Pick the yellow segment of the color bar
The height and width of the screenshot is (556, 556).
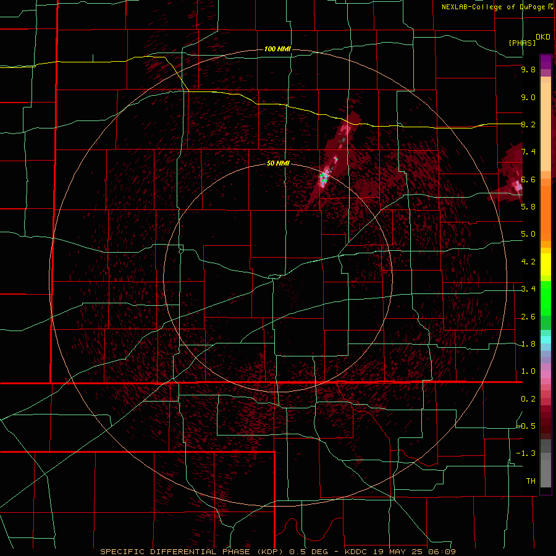[545, 264]
